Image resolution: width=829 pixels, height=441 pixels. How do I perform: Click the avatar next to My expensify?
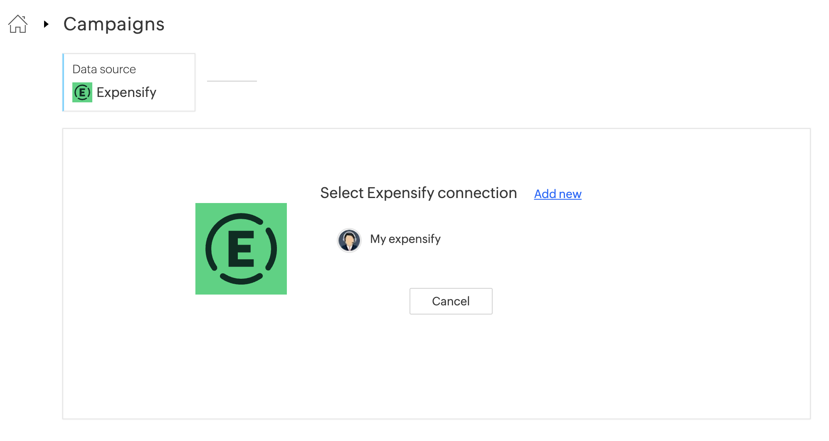pyautogui.click(x=349, y=240)
